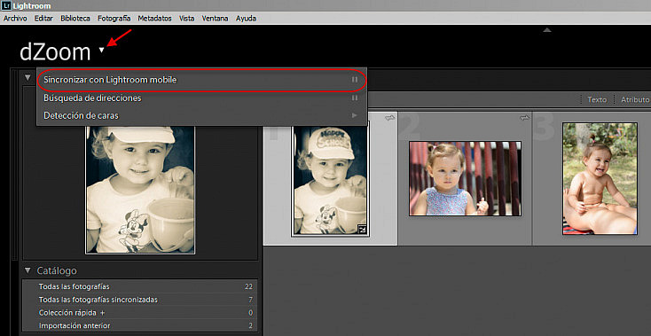
Task: Select Colección rápida + row
Action: 140,313
